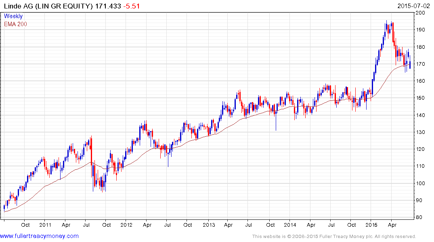The height and width of the screenshot is (242, 434).
Task: Click the copyright Fuller Treacy Money notice
Action: [x=334, y=236]
